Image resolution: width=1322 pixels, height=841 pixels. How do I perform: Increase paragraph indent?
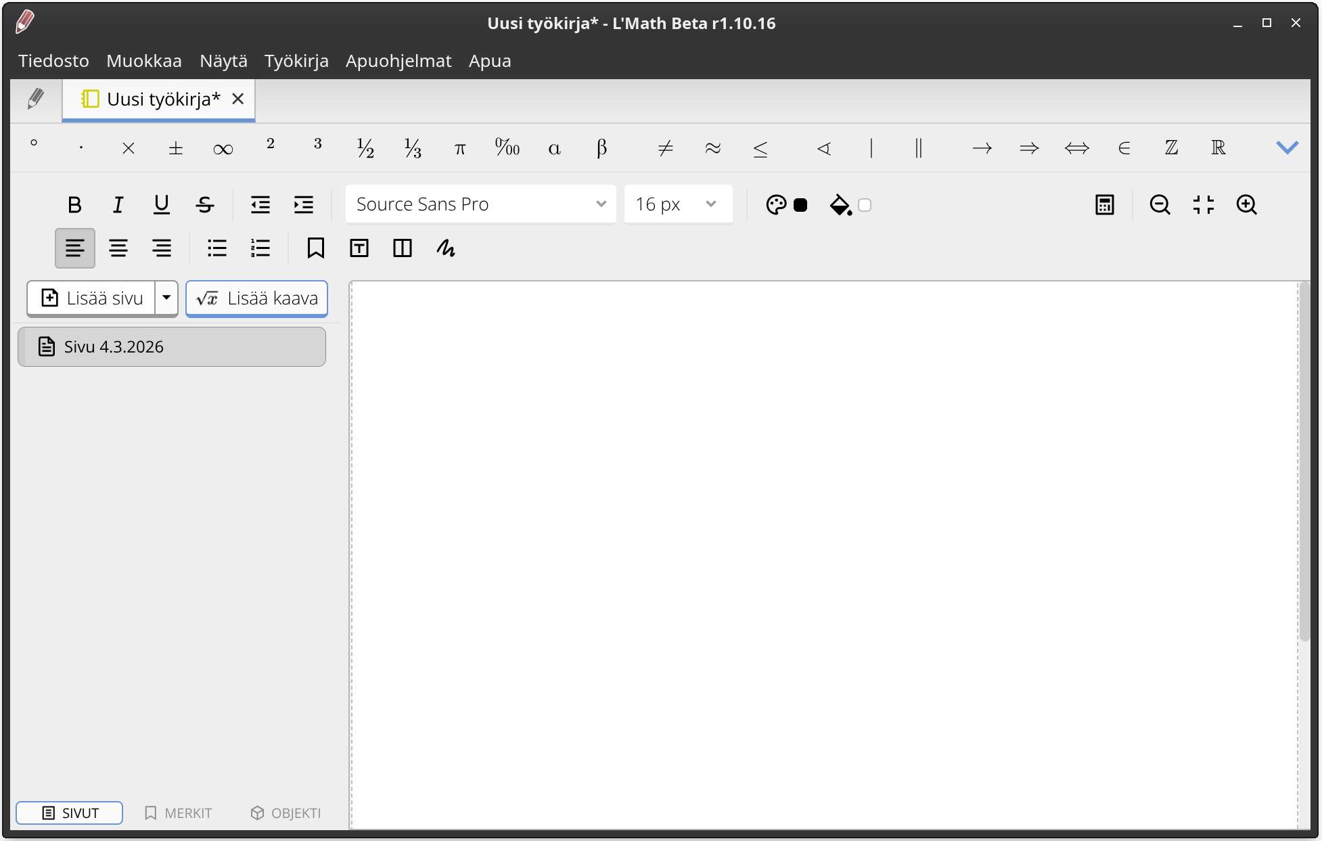tap(303, 204)
